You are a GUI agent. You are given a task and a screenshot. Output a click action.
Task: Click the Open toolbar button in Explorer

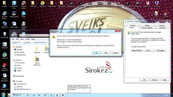27,42
